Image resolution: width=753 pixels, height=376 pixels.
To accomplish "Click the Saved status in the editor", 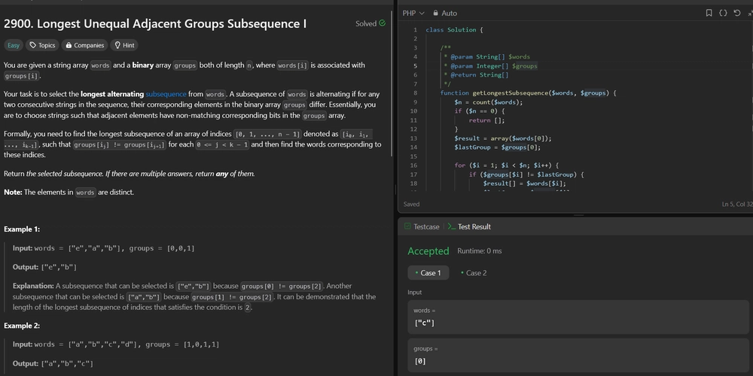I will click(412, 205).
